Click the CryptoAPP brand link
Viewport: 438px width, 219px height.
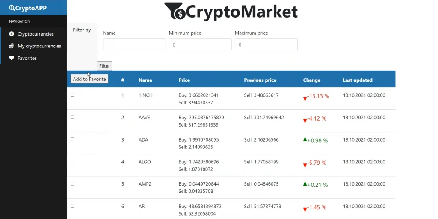28,8
